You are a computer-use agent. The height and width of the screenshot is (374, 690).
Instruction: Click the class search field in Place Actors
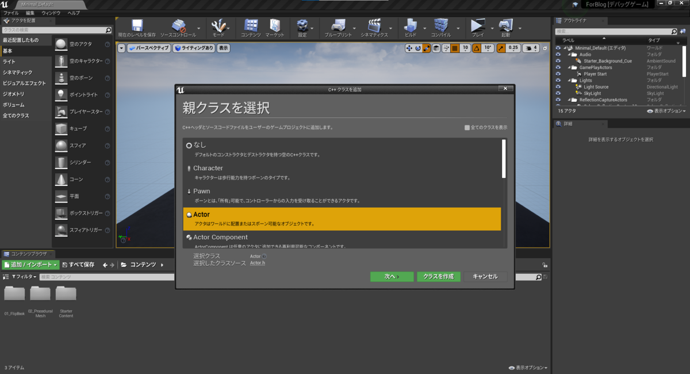click(x=56, y=30)
